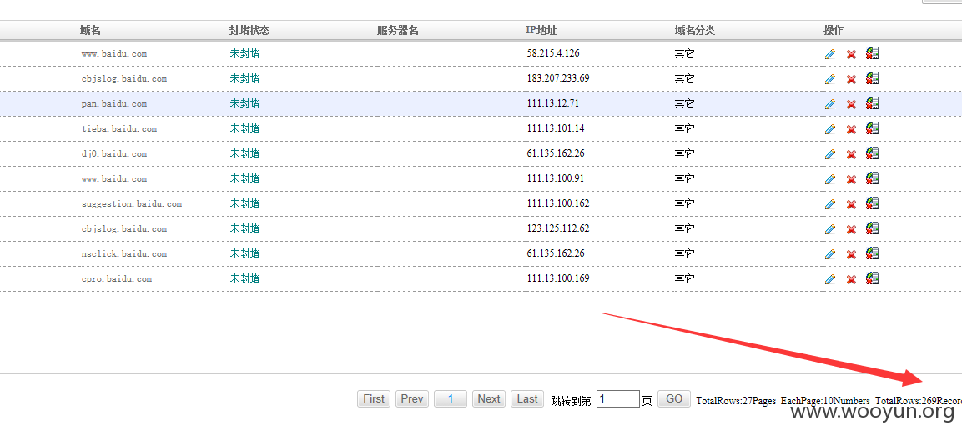Edit the tieba.baidu.com entry
This screenshot has height=435, width=962.
[830, 129]
